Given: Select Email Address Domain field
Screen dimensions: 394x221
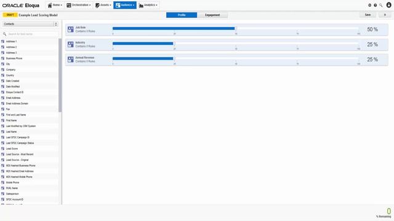Looking at the screenshot, I should pyautogui.click(x=30, y=104).
